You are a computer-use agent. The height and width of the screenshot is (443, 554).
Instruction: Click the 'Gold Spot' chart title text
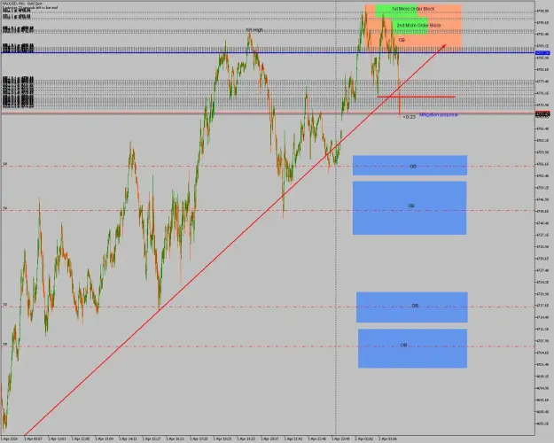tap(35, 4)
